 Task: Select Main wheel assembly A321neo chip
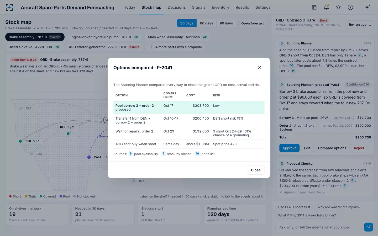(177, 37)
